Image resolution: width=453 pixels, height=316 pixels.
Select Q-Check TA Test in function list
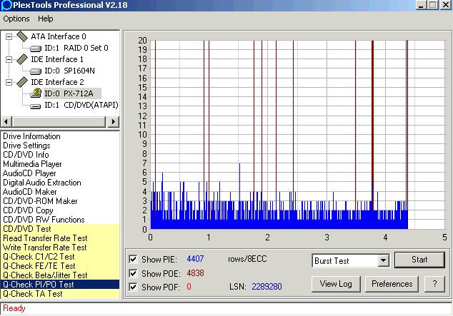32,293
